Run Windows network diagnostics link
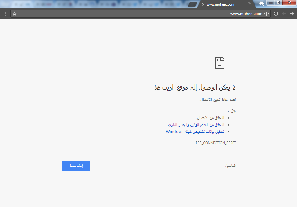Image resolution: width=297 pixels, height=207 pixels. point(195,132)
